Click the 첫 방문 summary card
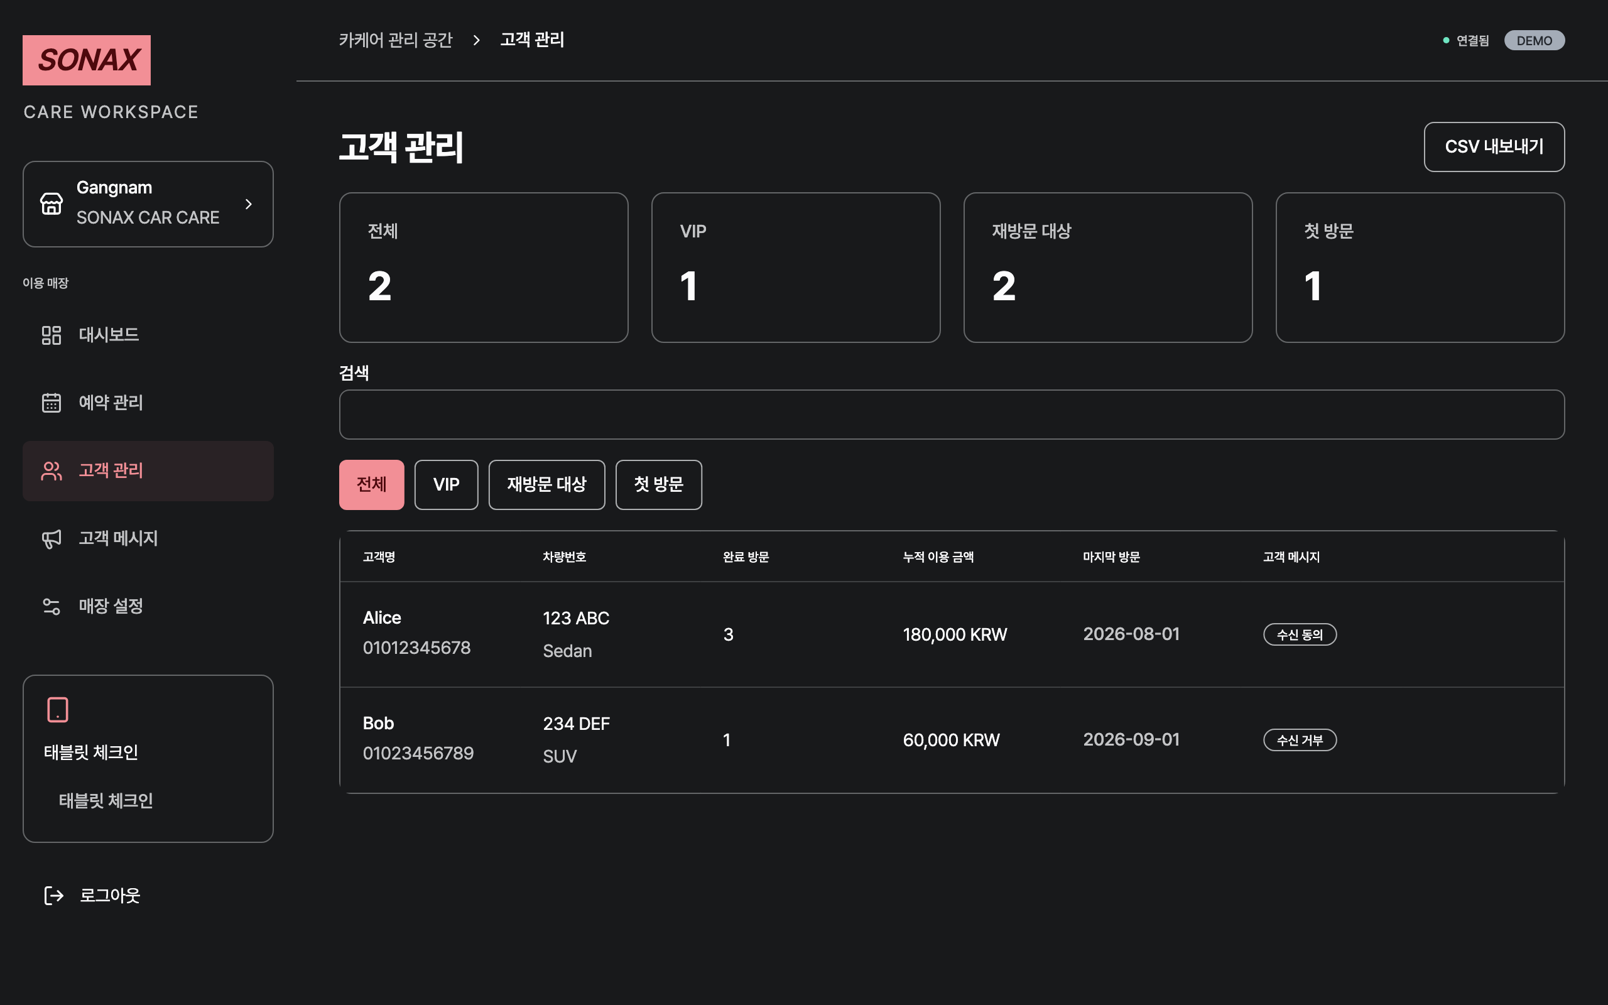 coord(1420,268)
